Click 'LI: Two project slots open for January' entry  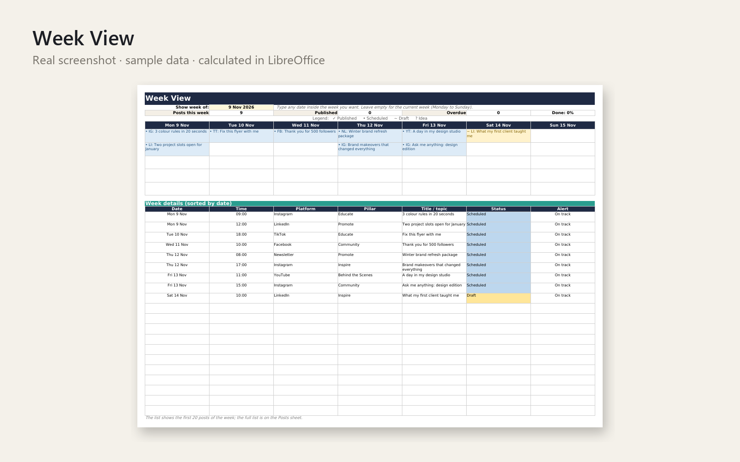tap(177, 149)
